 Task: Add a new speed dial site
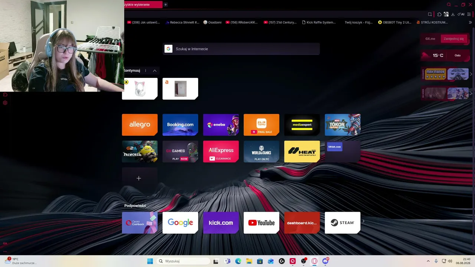tap(140, 178)
